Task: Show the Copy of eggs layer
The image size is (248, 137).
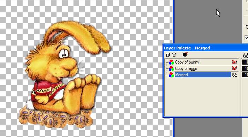Action: (x=235, y=68)
